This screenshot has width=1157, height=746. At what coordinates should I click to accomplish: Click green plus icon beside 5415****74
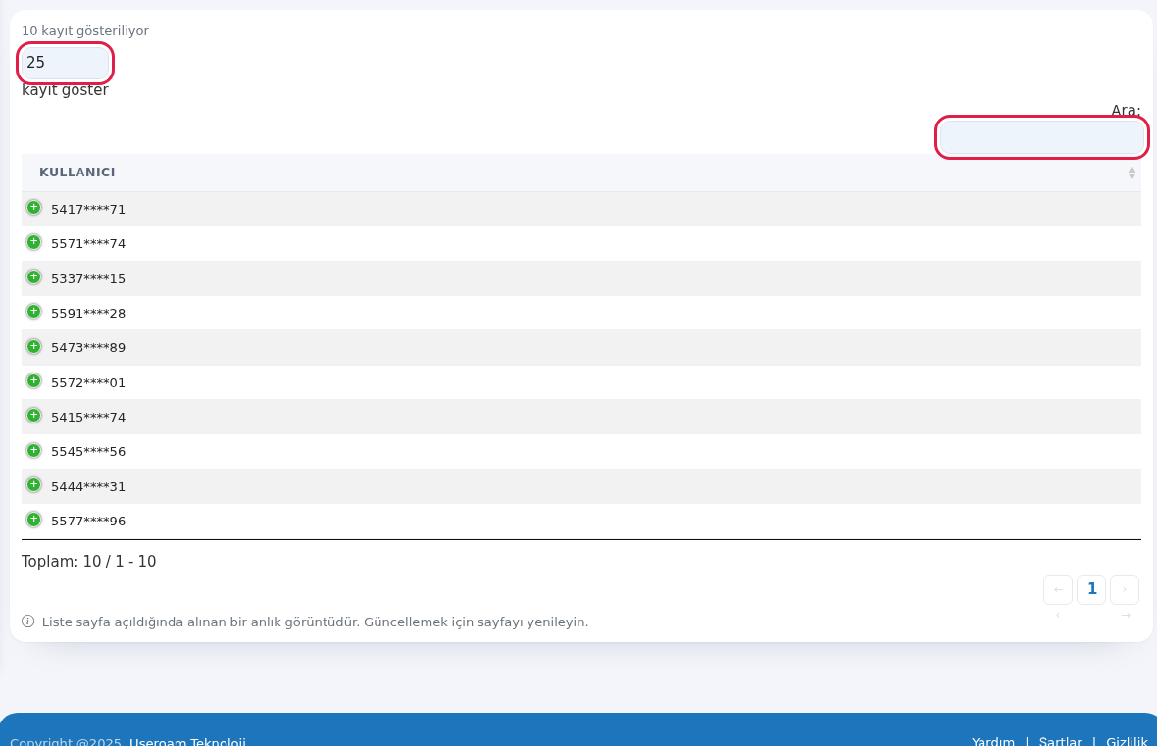click(34, 416)
